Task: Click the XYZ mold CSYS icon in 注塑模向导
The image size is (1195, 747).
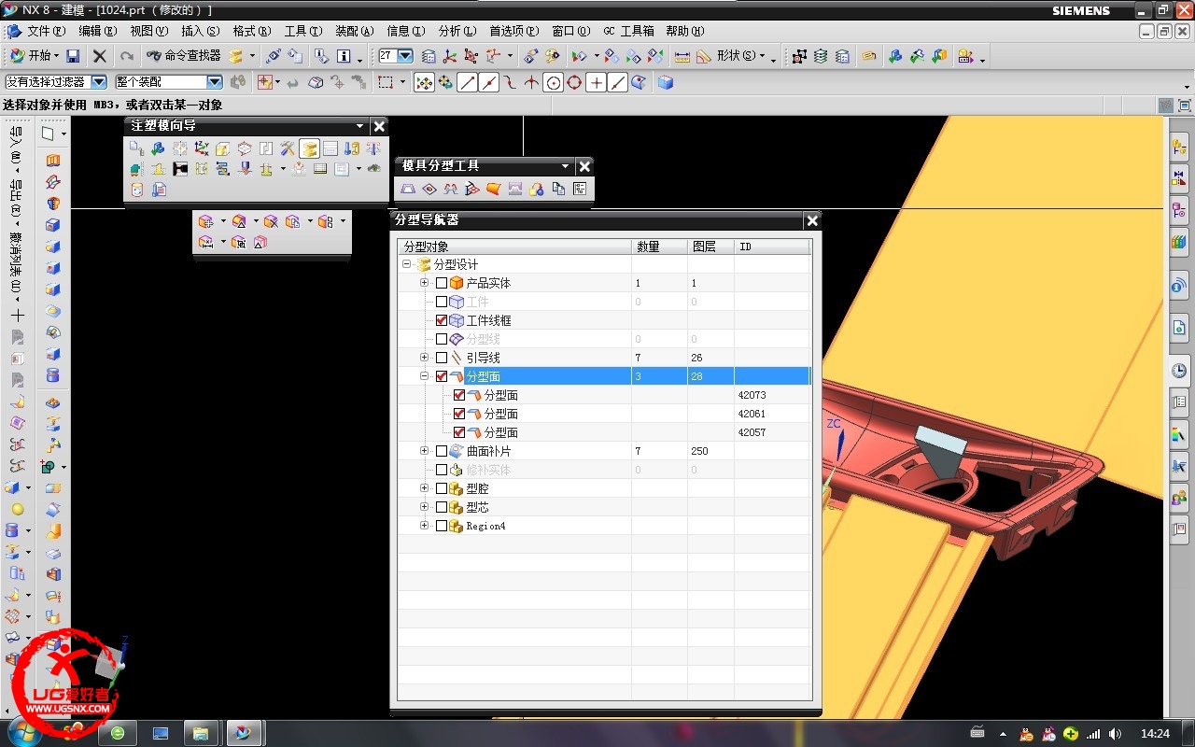Action: (x=202, y=148)
